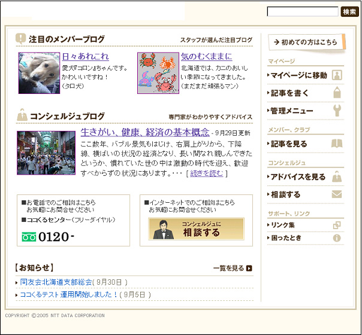The image size is (362, 335).
Task: Click 続きを読む to read more
Action: 207,173
